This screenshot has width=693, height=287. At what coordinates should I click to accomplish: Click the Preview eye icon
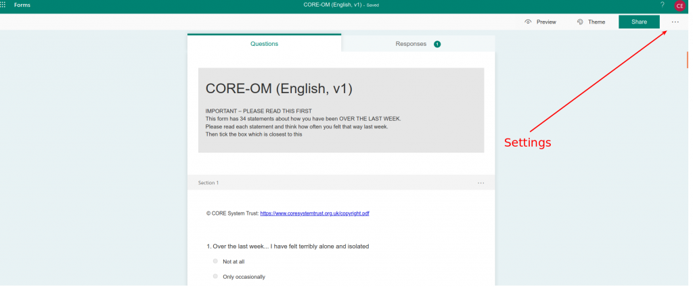point(528,22)
